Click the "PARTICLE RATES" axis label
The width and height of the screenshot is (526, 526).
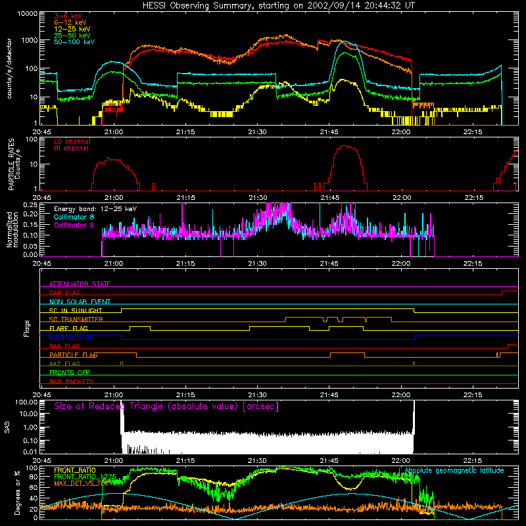coord(11,164)
